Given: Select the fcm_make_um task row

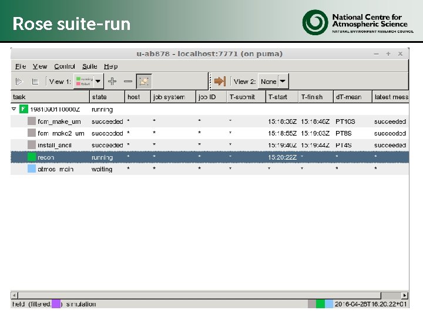Looking at the screenshot, I should [210, 122].
